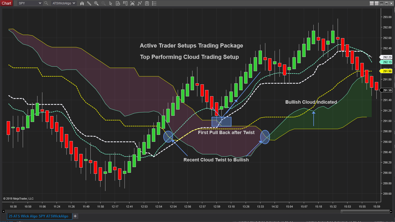Viewport: 395px width, 222px height.
Task: Select the zoom in magnifier tool
Action: click(96, 3)
